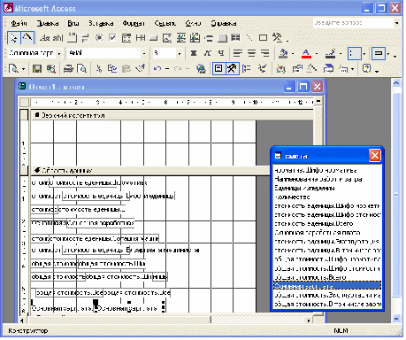Select the Combo Box control tool
The width and height of the screenshot is (406, 340).
(x=126, y=38)
